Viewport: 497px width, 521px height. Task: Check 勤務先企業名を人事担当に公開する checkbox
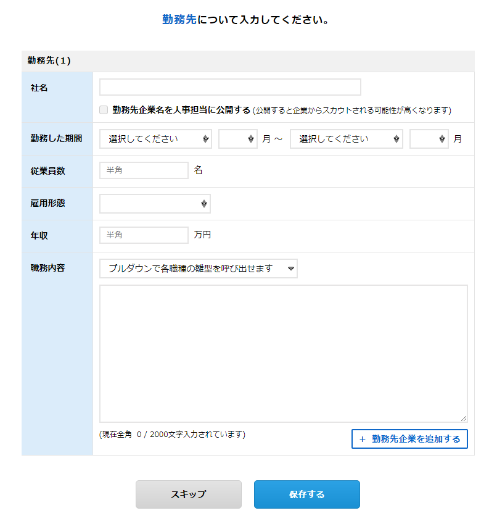[104, 110]
